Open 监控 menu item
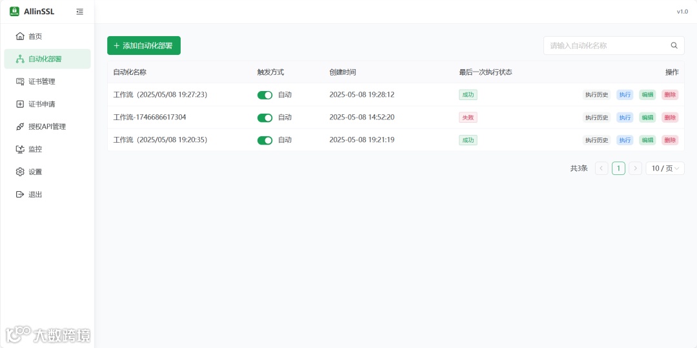Viewport: 697px width, 348px height. click(x=47, y=149)
